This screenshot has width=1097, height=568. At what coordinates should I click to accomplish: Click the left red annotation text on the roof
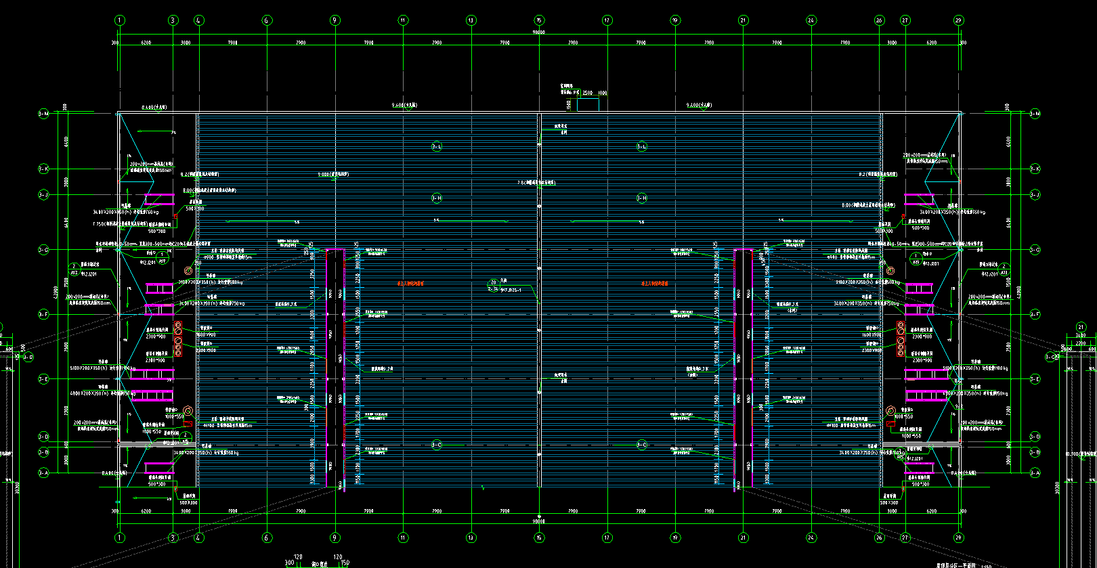pyautogui.click(x=410, y=284)
